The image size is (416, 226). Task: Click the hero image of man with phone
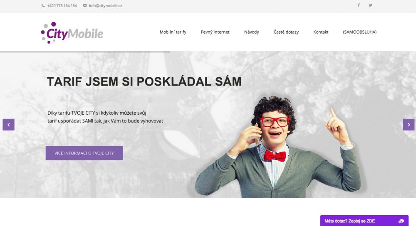coord(277,147)
